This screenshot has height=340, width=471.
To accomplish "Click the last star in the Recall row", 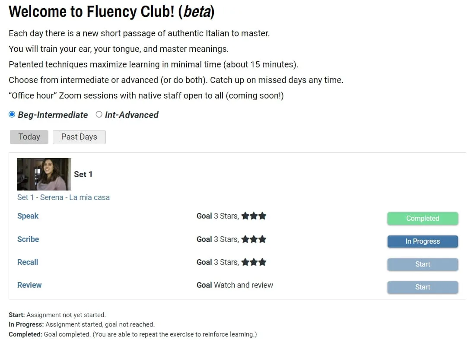I will click(262, 262).
